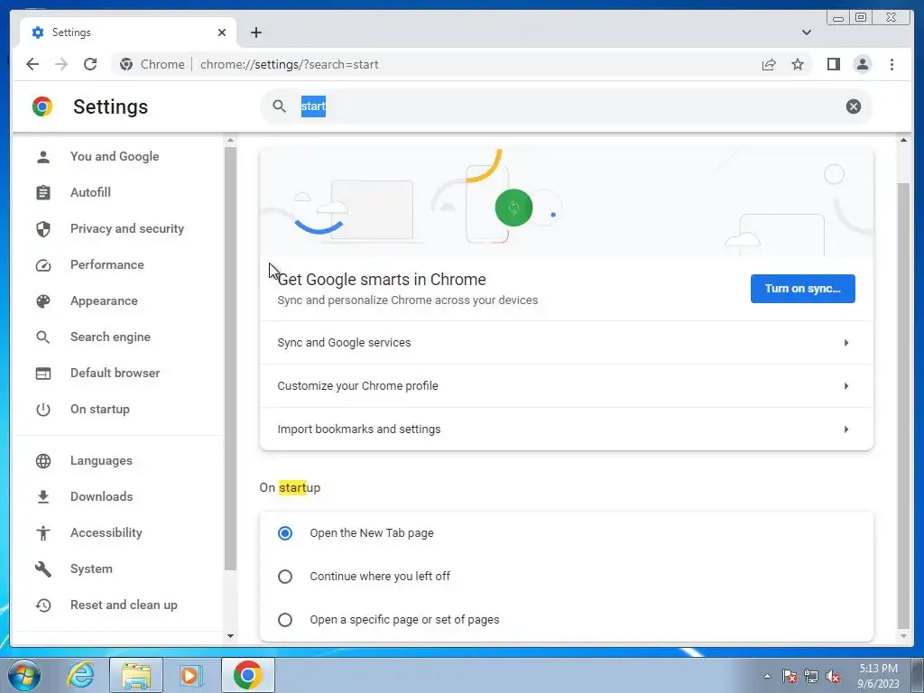Click the You and Google person icon
The image size is (924, 693).
43,157
